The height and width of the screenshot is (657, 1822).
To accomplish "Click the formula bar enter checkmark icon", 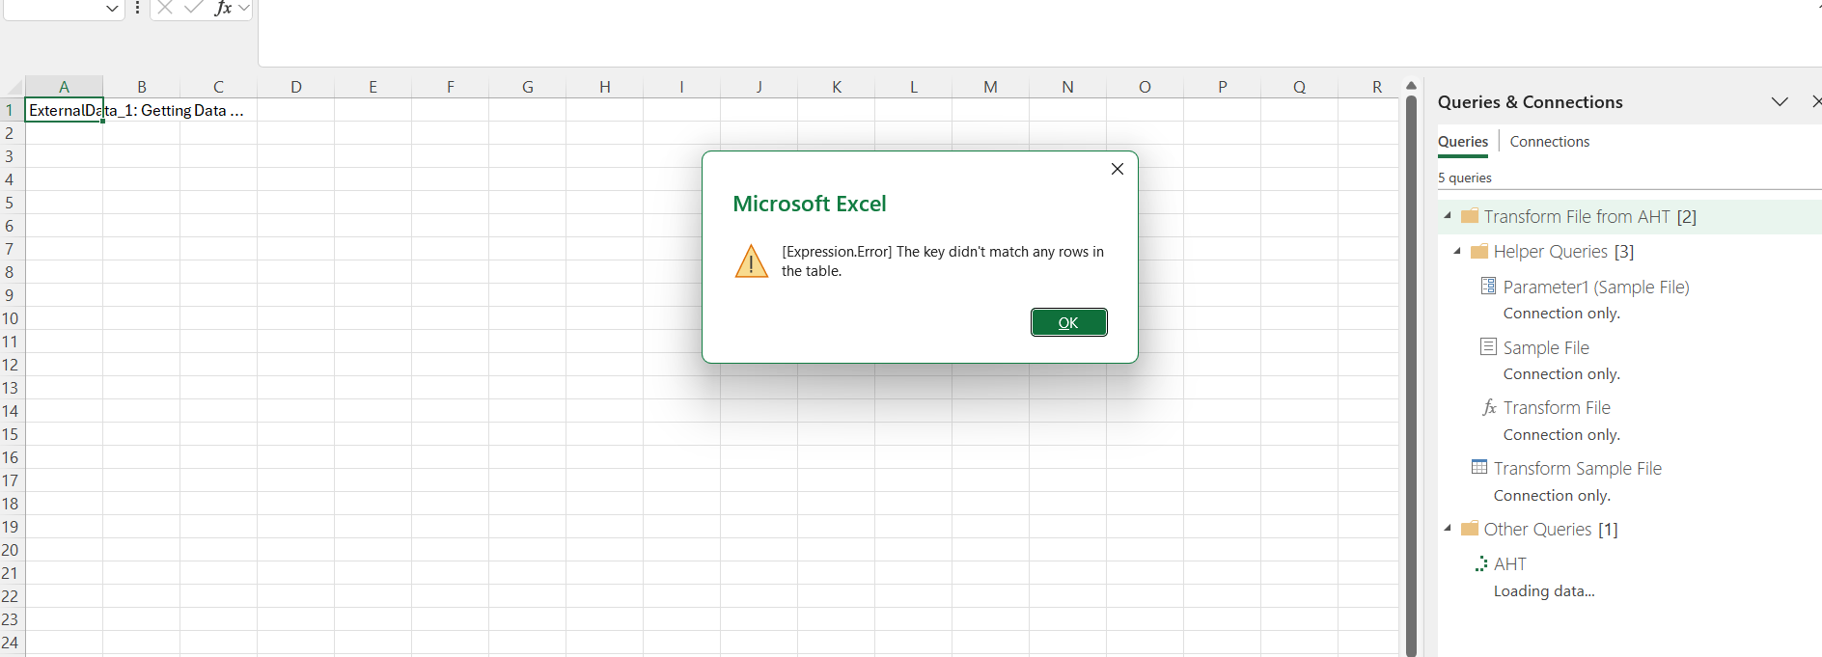I will tap(194, 8).
